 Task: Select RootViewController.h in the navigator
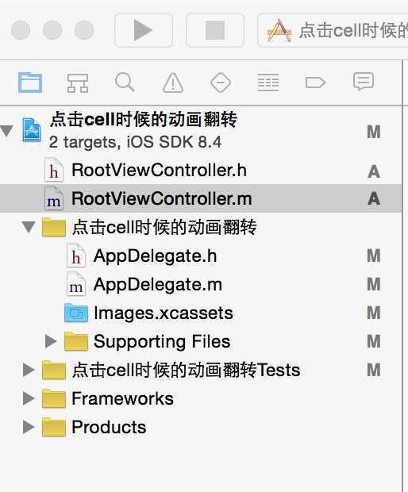click(201, 170)
